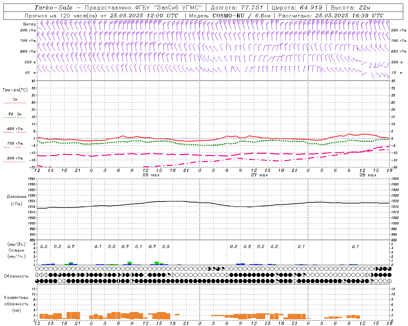Click the "28 мая" date label
Viewport: 408px width, 326px height.
[x=368, y=175]
